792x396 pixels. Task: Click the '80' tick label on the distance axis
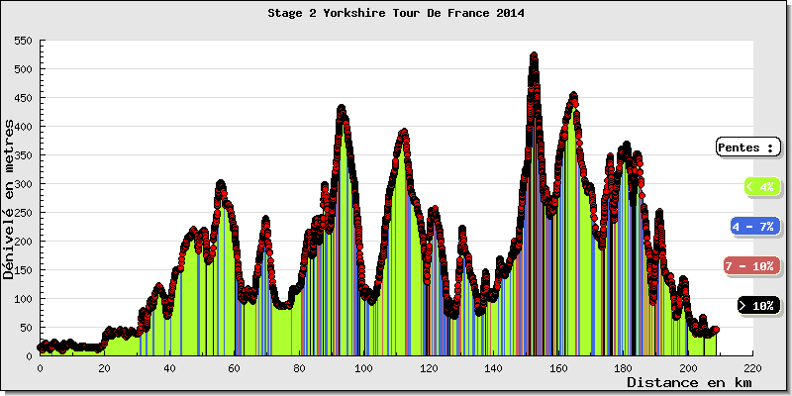click(299, 367)
